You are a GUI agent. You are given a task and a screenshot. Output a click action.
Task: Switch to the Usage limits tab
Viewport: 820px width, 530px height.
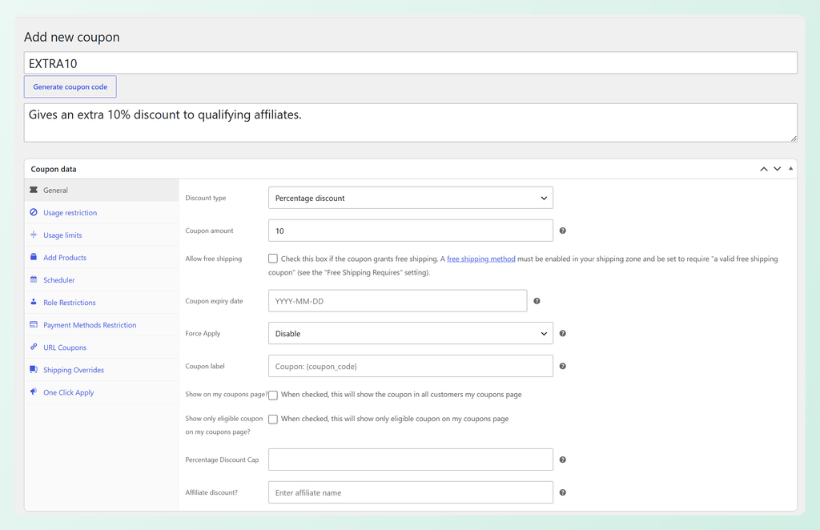click(x=102, y=235)
